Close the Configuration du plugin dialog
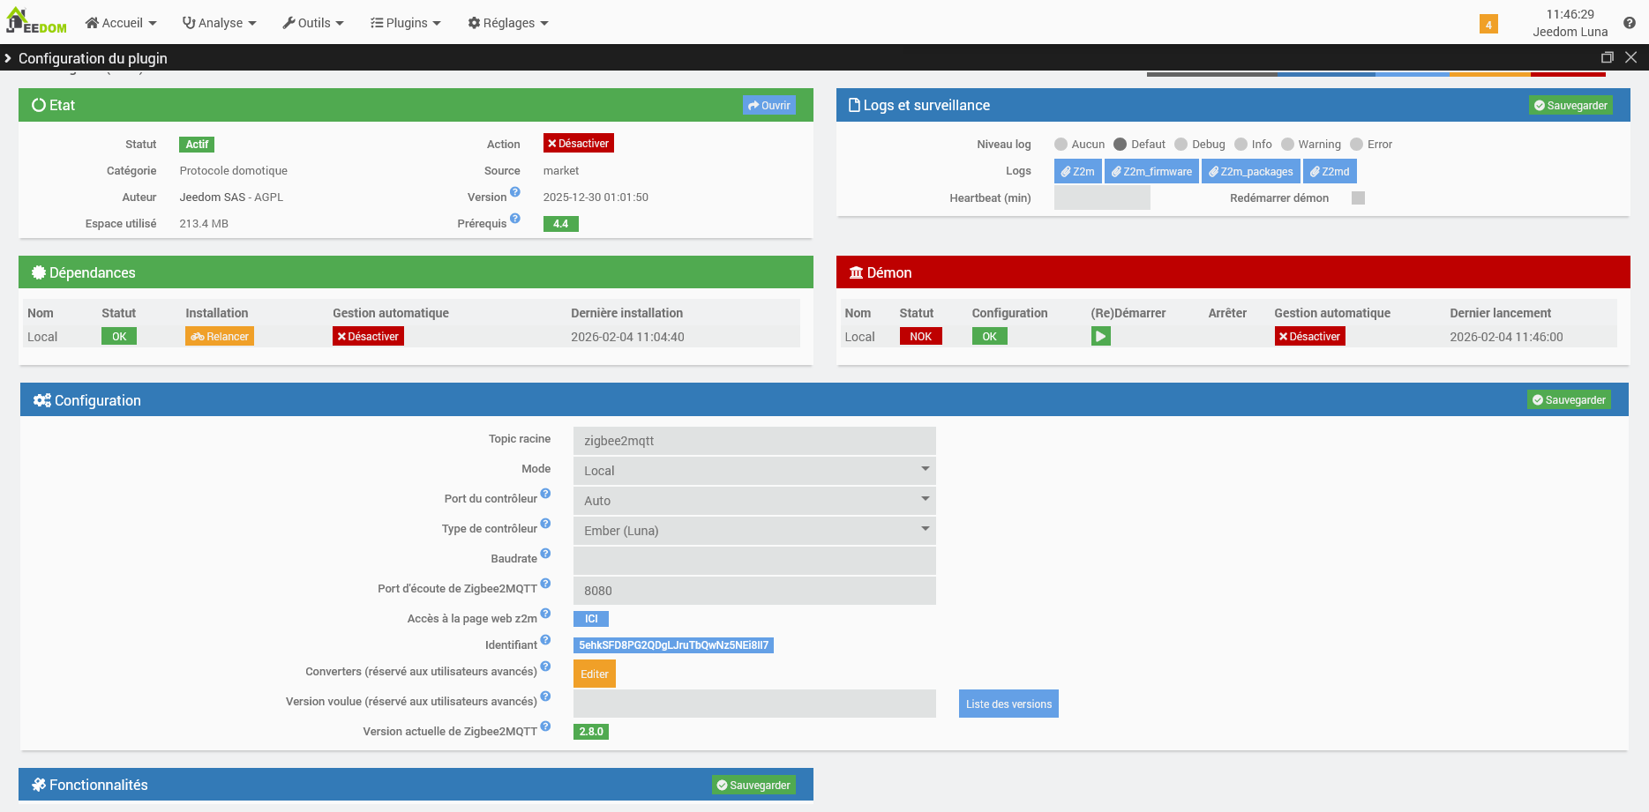The image size is (1649, 812). coord(1630,57)
